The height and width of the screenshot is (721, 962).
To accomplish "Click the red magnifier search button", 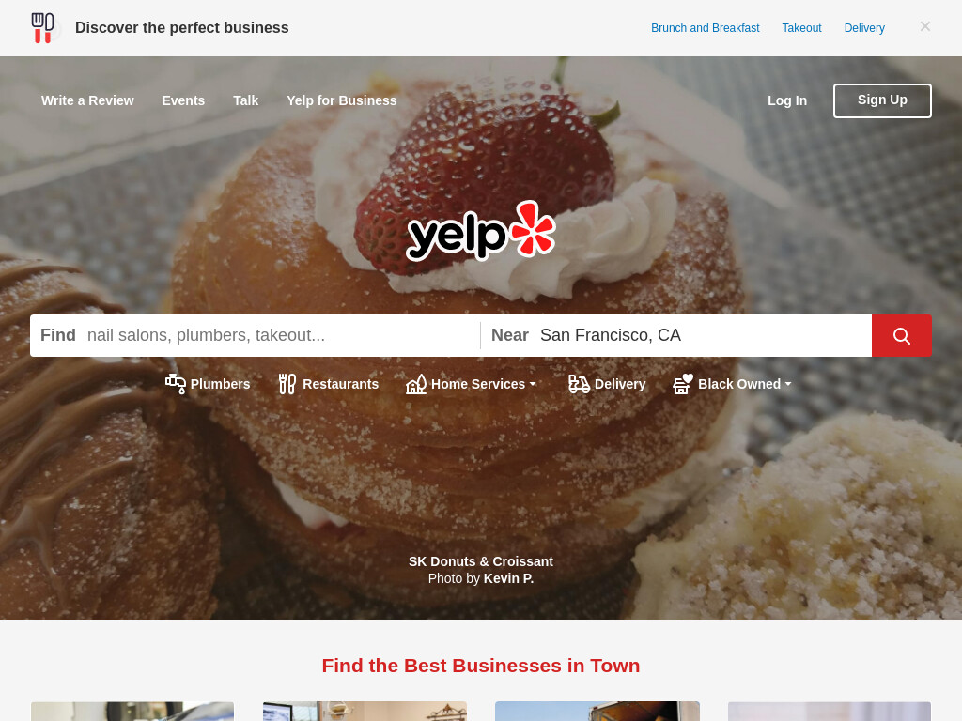I will (x=901, y=335).
